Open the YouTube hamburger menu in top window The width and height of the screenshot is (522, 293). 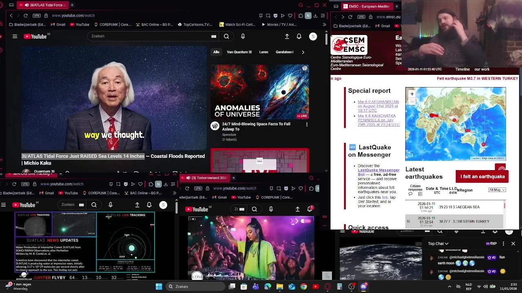click(15, 36)
